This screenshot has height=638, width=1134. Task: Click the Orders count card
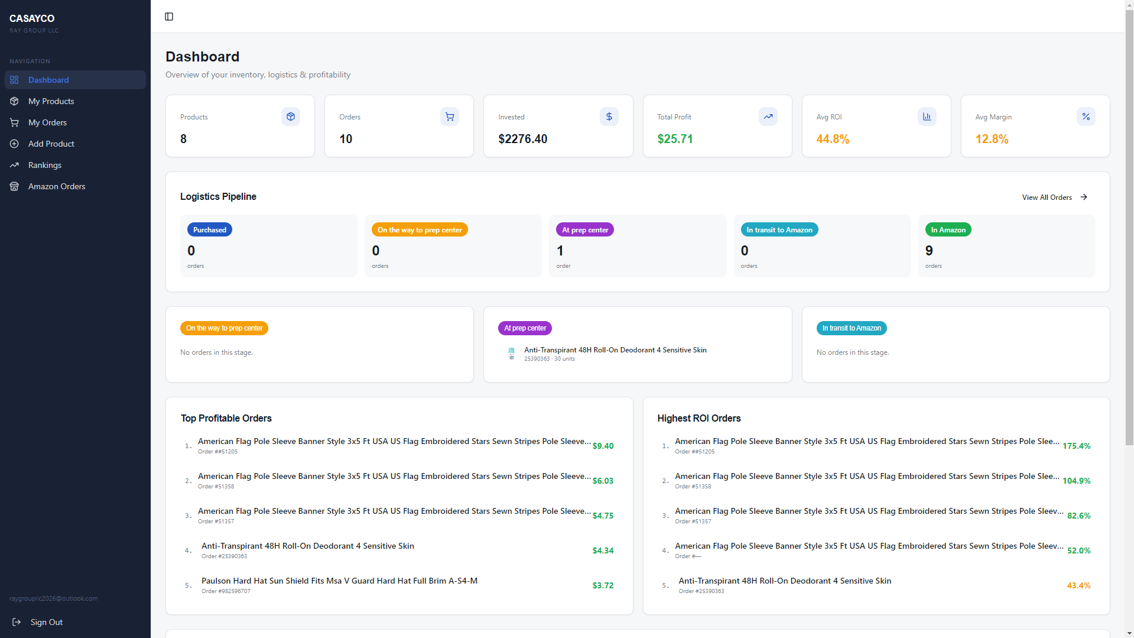(x=399, y=126)
